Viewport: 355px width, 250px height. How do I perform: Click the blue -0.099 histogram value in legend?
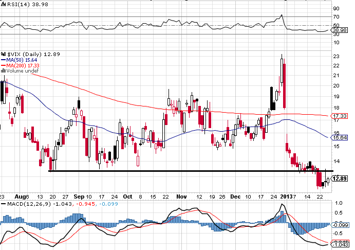point(108,204)
